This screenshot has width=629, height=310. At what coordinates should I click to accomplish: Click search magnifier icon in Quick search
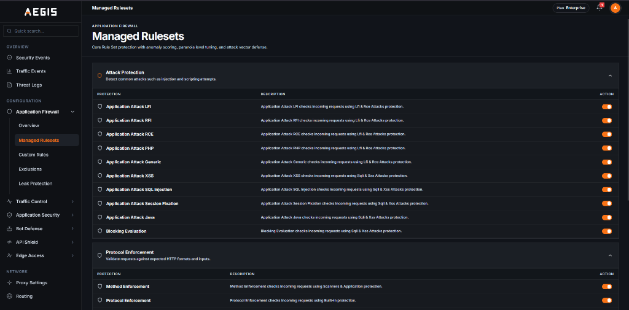point(9,31)
